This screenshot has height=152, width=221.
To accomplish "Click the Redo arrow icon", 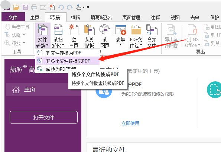I will [70, 7].
